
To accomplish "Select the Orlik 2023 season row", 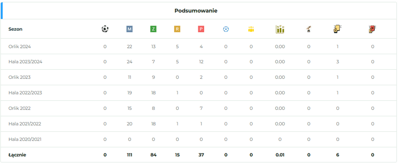I will coord(20,77).
